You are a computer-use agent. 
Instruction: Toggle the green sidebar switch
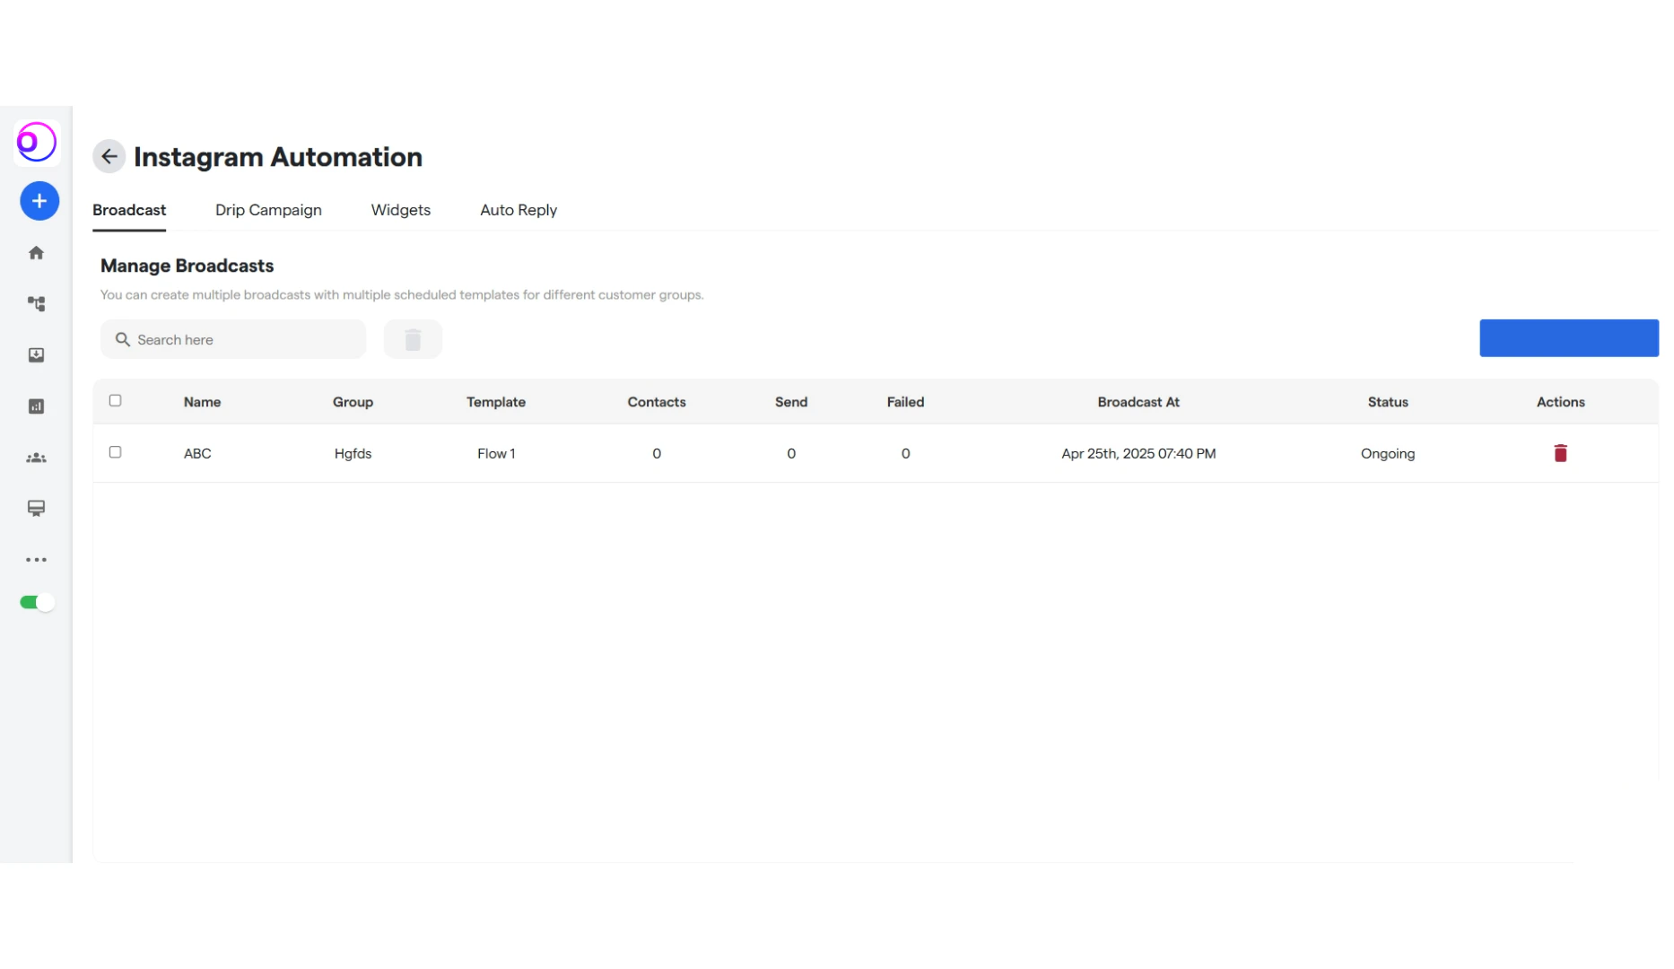37,602
